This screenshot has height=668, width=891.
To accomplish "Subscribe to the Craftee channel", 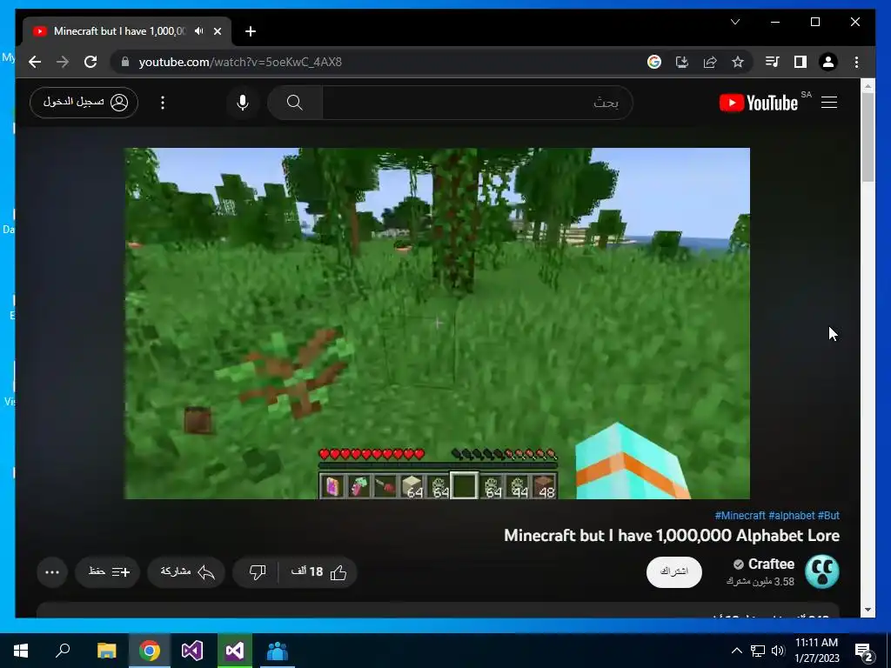I will tap(674, 572).
